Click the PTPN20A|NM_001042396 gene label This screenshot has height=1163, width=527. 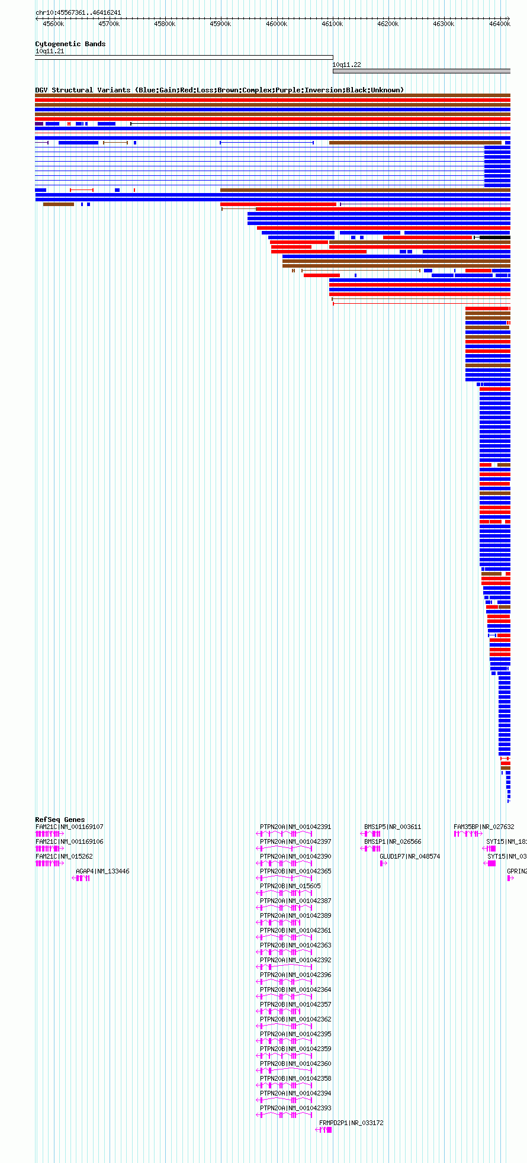(x=295, y=975)
